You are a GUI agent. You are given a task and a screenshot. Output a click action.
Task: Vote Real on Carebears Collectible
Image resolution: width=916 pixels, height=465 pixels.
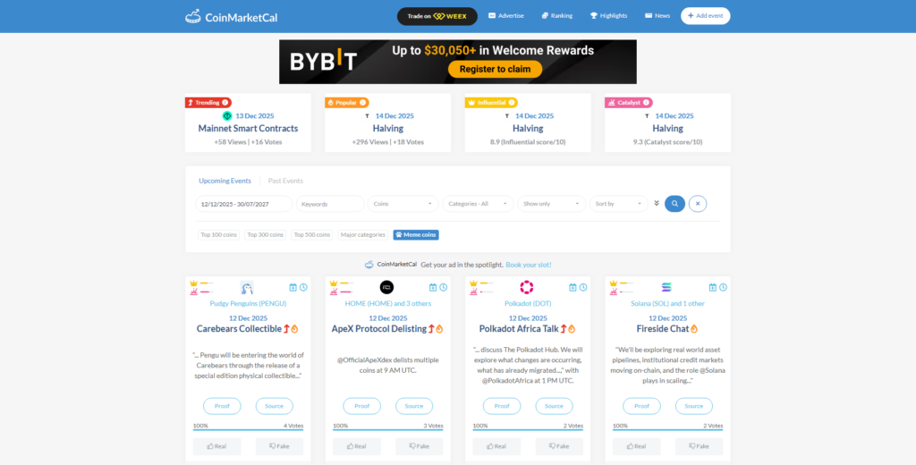click(x=216, y=446)
